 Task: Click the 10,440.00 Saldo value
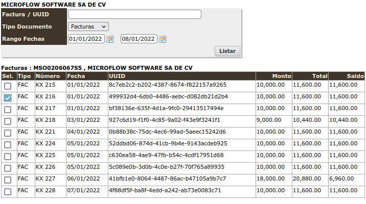coord(344,120)
